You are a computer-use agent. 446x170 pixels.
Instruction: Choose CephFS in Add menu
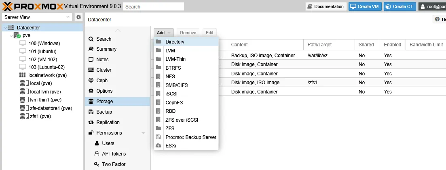[186, 103]
